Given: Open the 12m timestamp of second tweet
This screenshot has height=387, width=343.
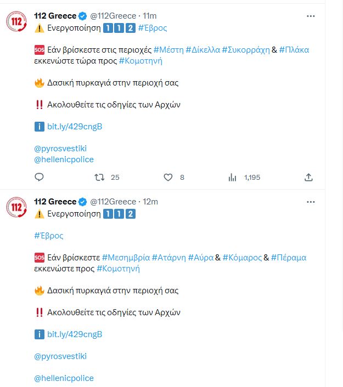Looking at the screenshot, I should [150, 202].
